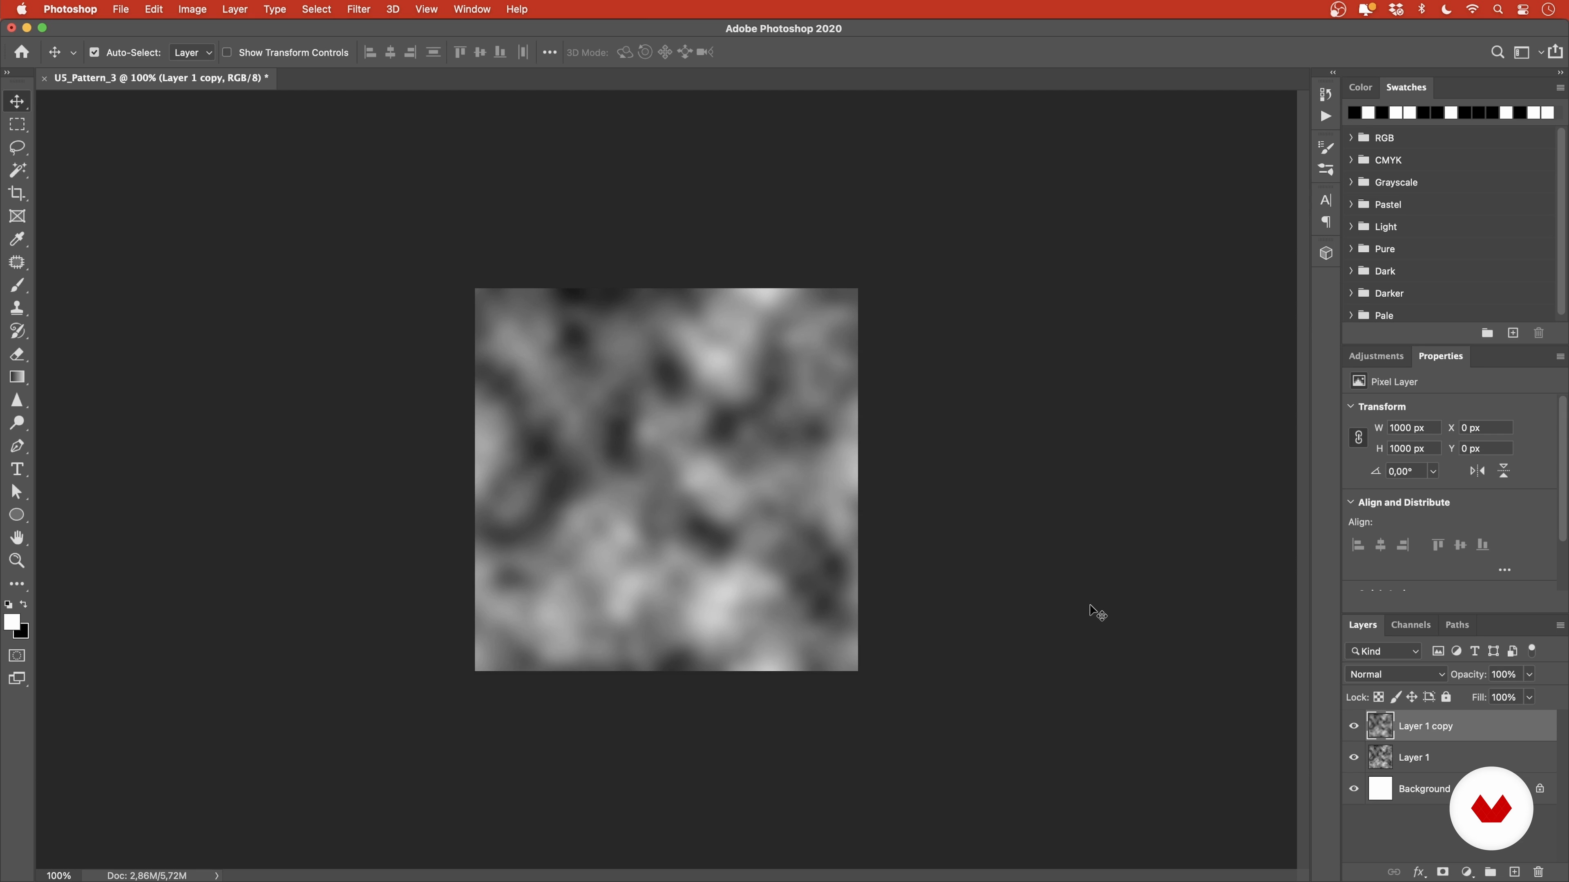
Task: Toggle lock transparent pixels
Action: pyautogui.click(x=1379, y=697)
